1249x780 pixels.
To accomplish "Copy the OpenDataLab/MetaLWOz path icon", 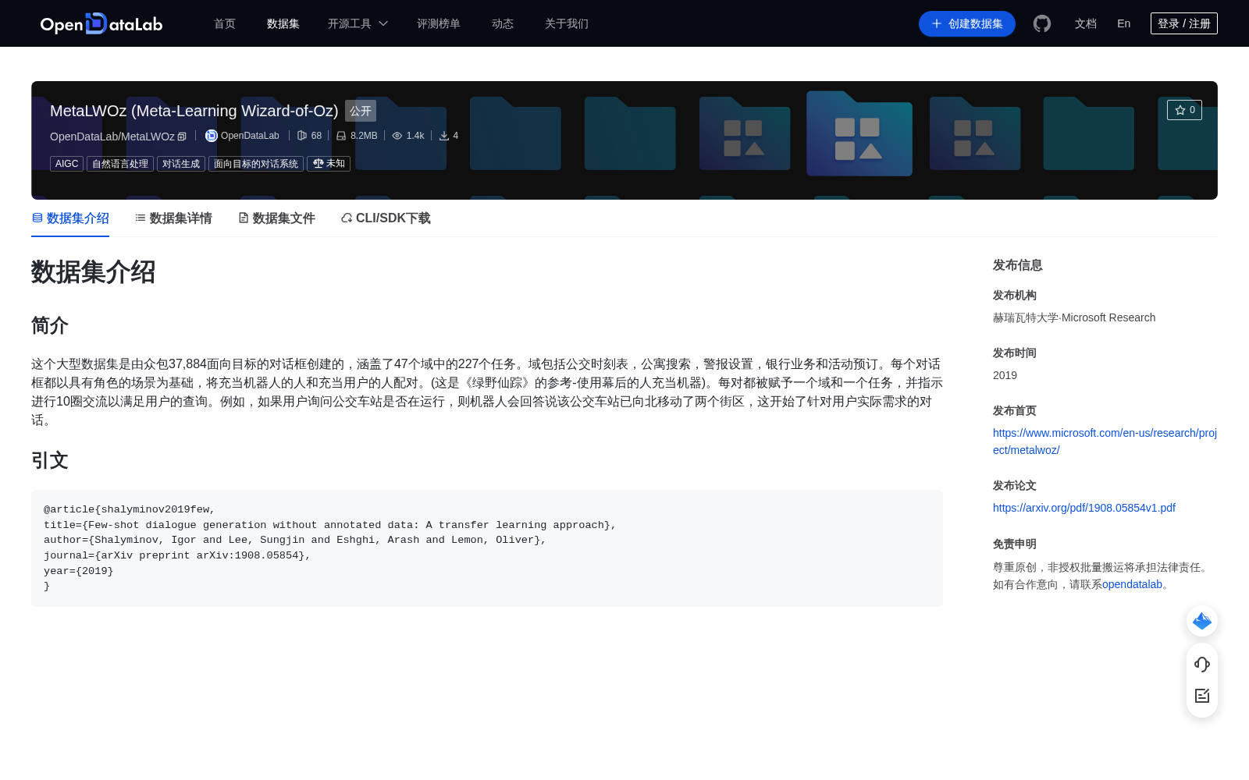I will 182,136.
